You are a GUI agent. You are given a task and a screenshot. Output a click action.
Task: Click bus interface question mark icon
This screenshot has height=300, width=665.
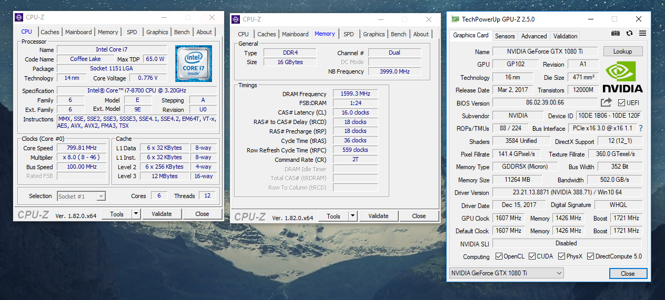(x=641, y=128)
